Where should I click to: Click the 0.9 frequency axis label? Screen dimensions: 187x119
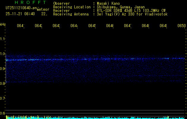click(x=3, y=69)
